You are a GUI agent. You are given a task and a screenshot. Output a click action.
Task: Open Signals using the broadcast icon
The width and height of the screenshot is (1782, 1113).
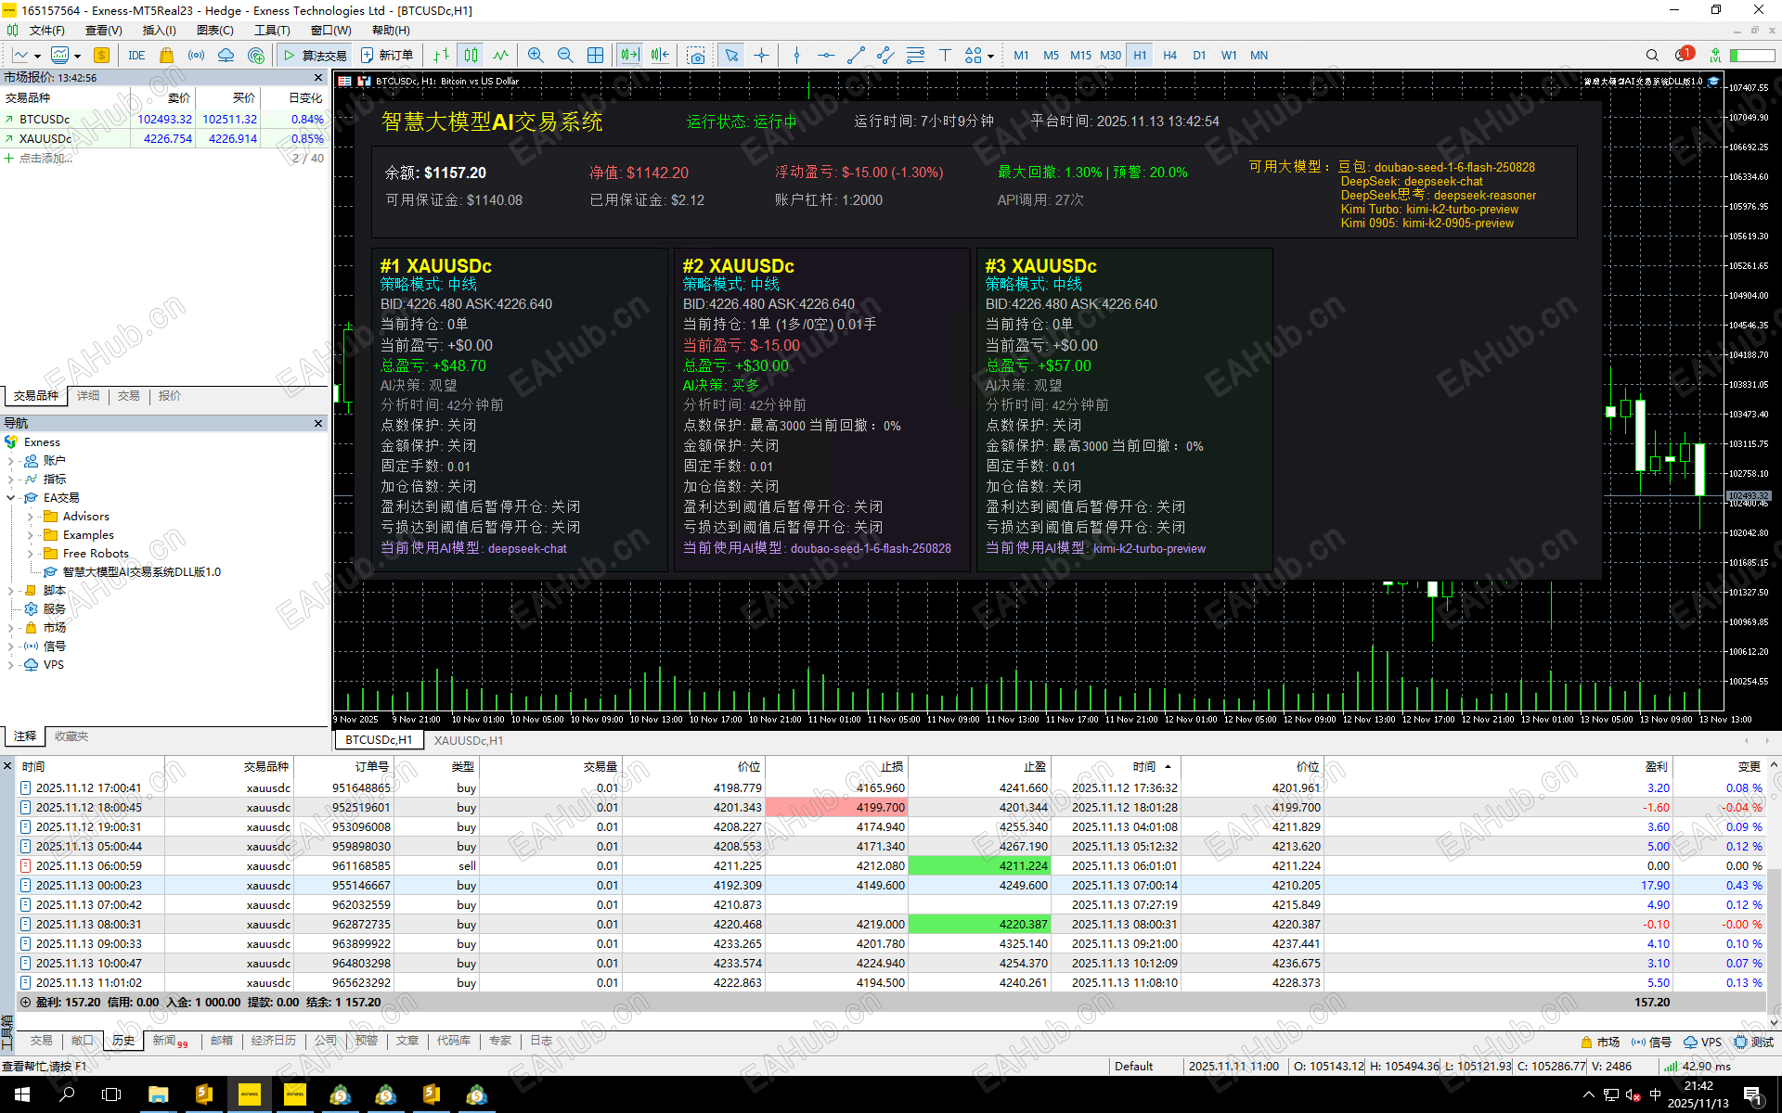tap(196, 55)
